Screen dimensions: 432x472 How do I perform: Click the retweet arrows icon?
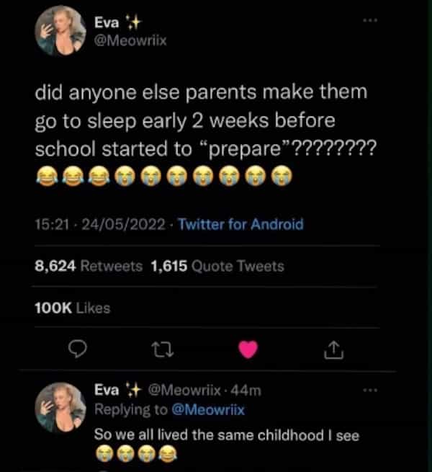(x=163, y=349)
